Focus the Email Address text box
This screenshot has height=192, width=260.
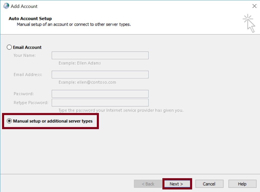[100, 75]
